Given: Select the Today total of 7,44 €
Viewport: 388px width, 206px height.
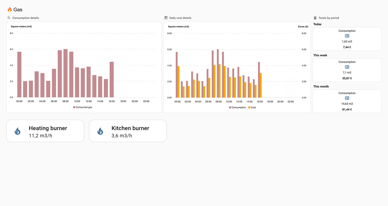Looking at the screenshot, I should click(347, 47).
